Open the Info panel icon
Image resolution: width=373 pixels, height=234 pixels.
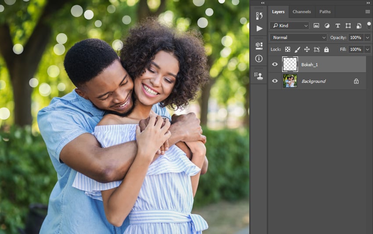click(259, 58)
